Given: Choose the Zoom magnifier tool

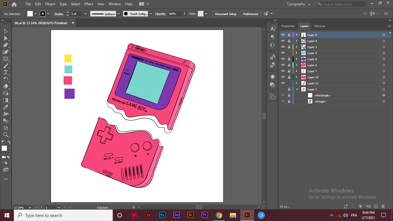Looking at the screenshot, I should point(6,135).
